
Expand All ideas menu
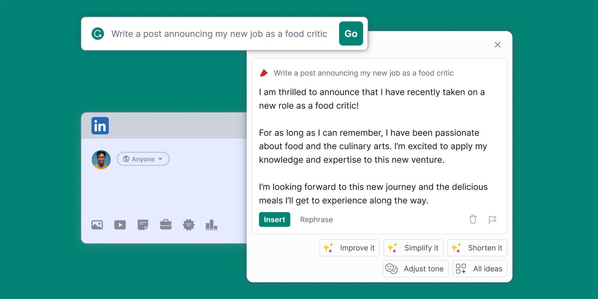pos(480,269)
